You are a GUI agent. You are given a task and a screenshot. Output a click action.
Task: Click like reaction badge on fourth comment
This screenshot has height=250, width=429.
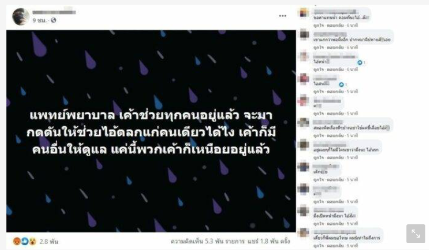point(341,85)
